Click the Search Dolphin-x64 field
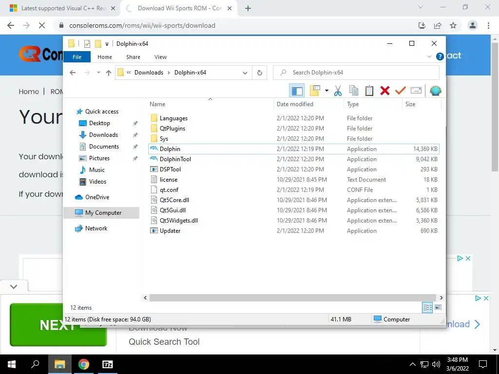 point(356,73)
